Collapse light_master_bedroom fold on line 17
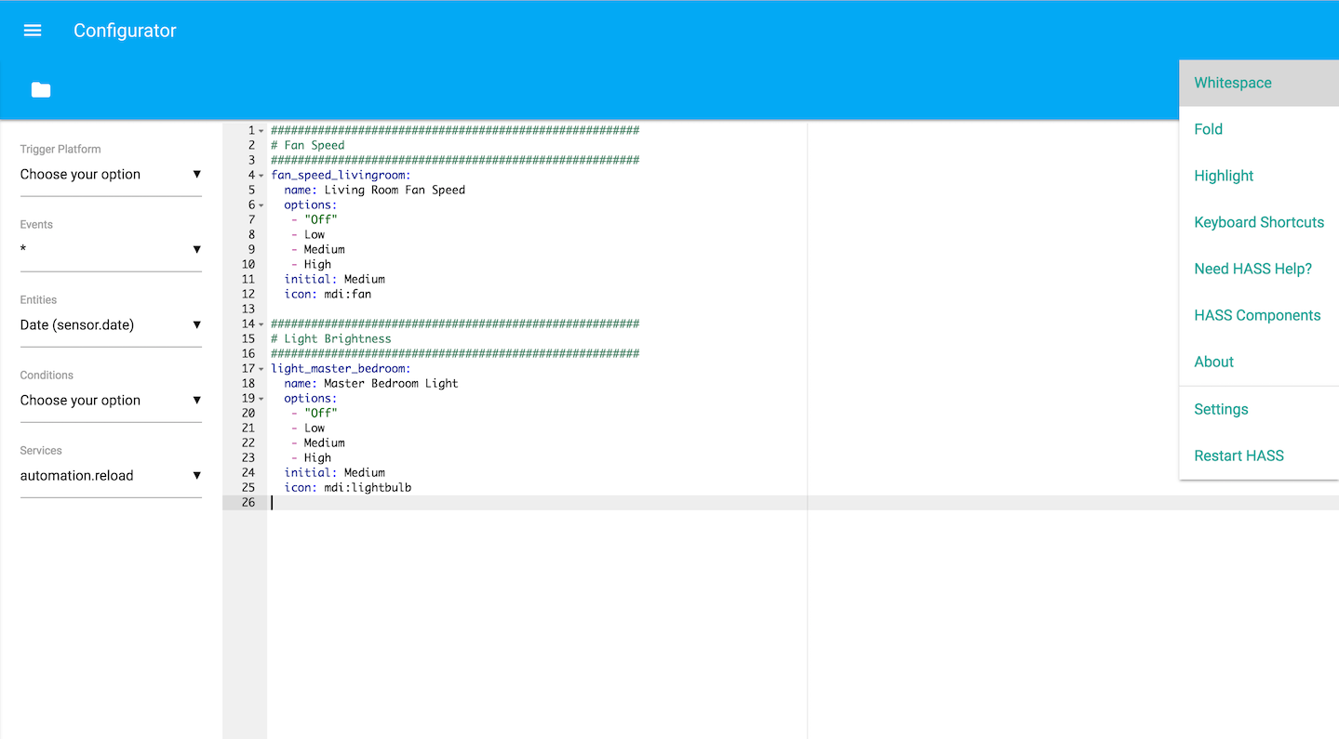This screenshot has height=739, width=1339. coord(261,369)
